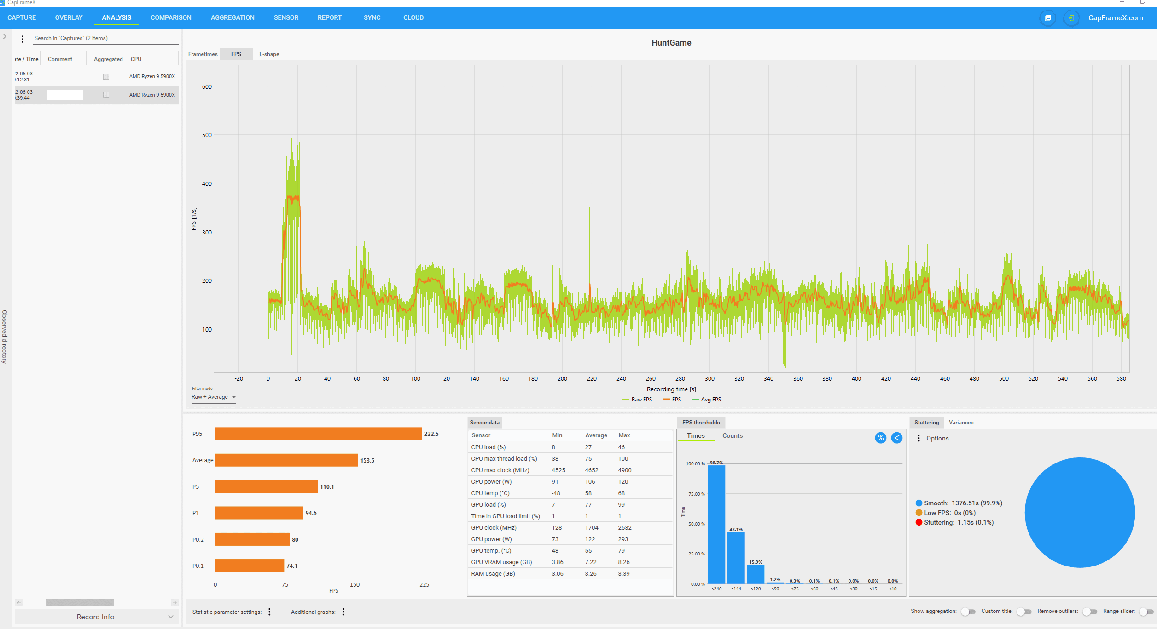
Task: Open the REPORT tab
Action: click(x=330, y=17)
